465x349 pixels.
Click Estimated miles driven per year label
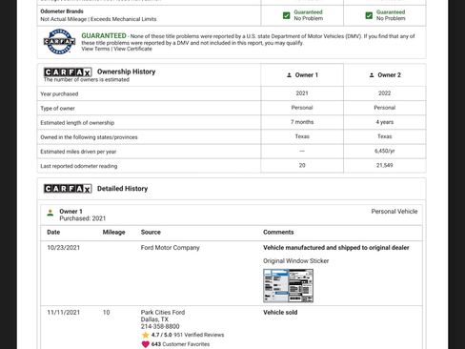[x=78, y=152]
